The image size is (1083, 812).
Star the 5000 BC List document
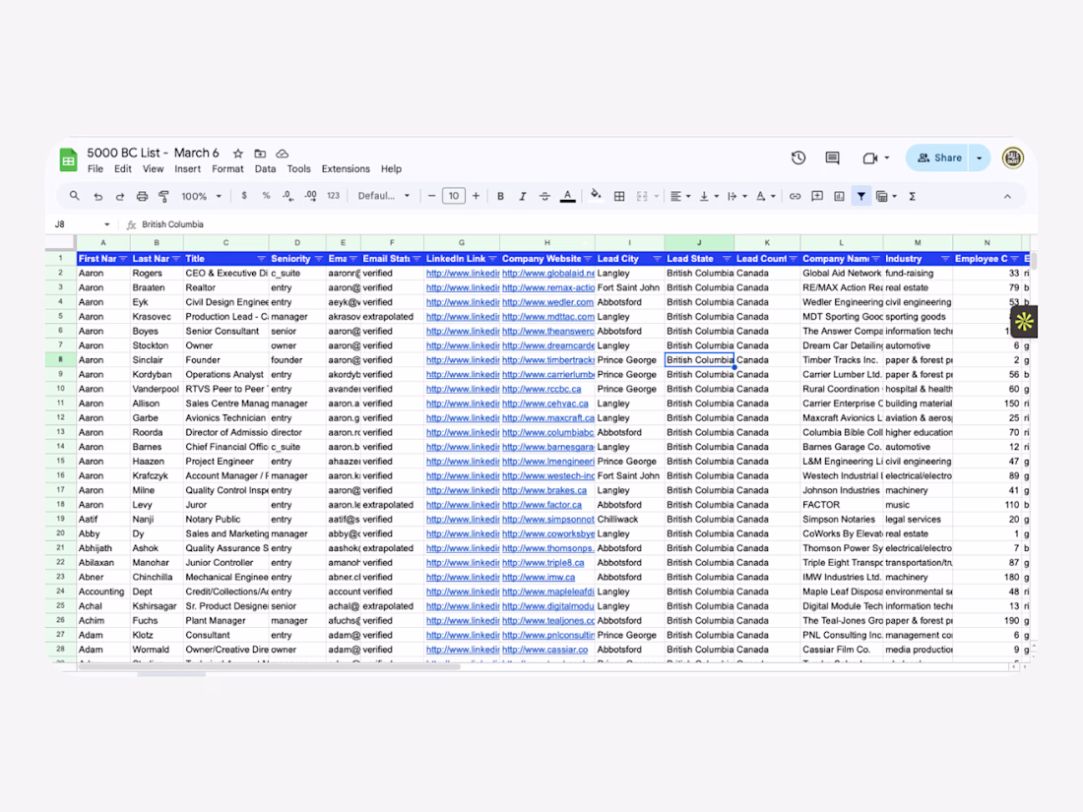237,154
